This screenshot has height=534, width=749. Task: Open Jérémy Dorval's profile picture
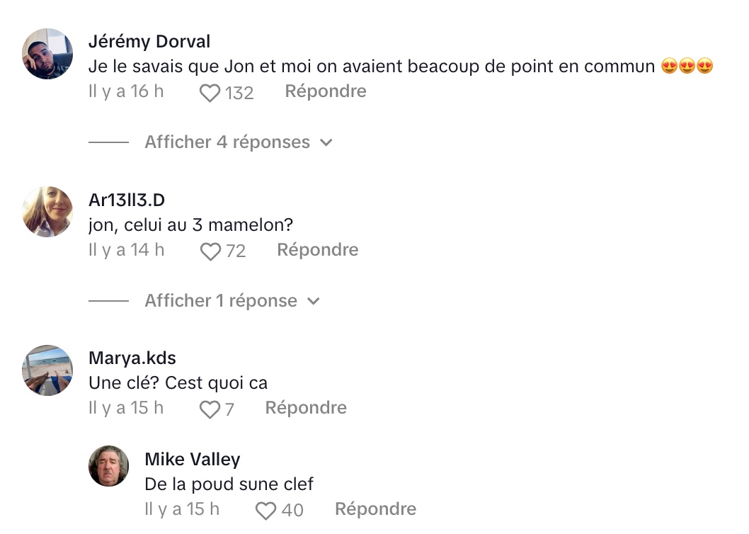47,54
